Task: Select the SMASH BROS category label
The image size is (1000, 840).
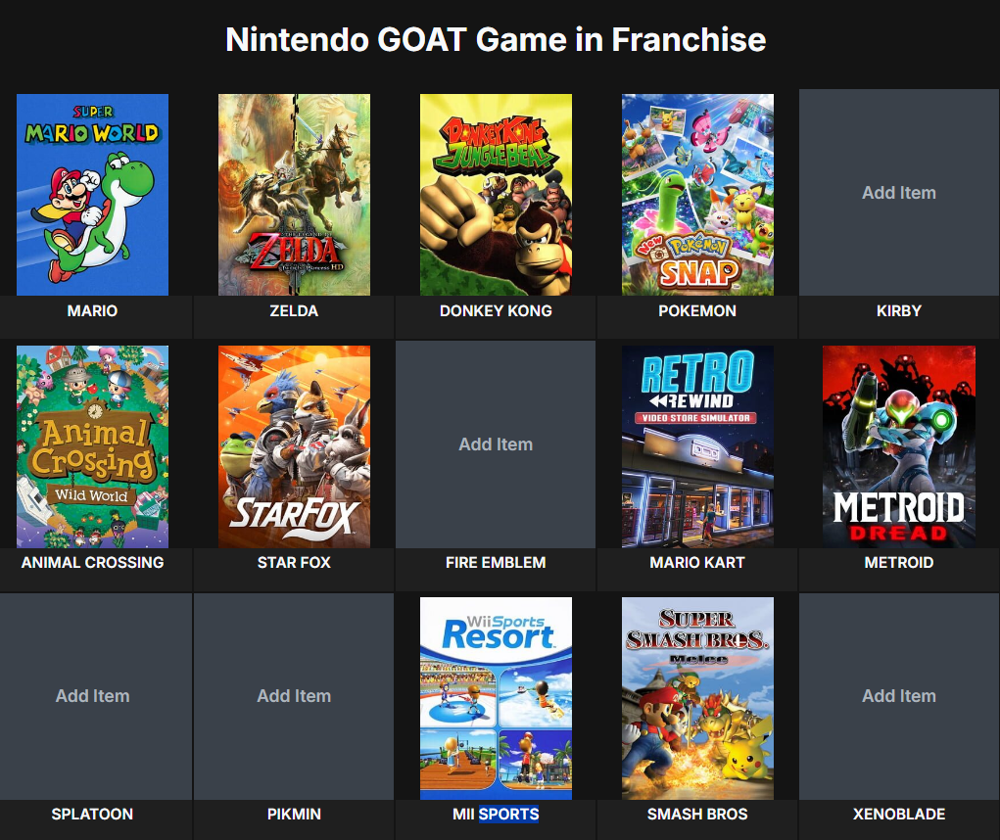Action: pyautogui.click(x=697, y=814)
